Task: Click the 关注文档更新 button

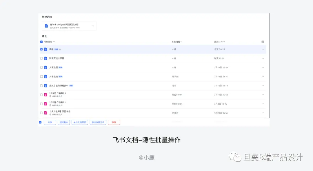Action: click(x=80, y=122)
